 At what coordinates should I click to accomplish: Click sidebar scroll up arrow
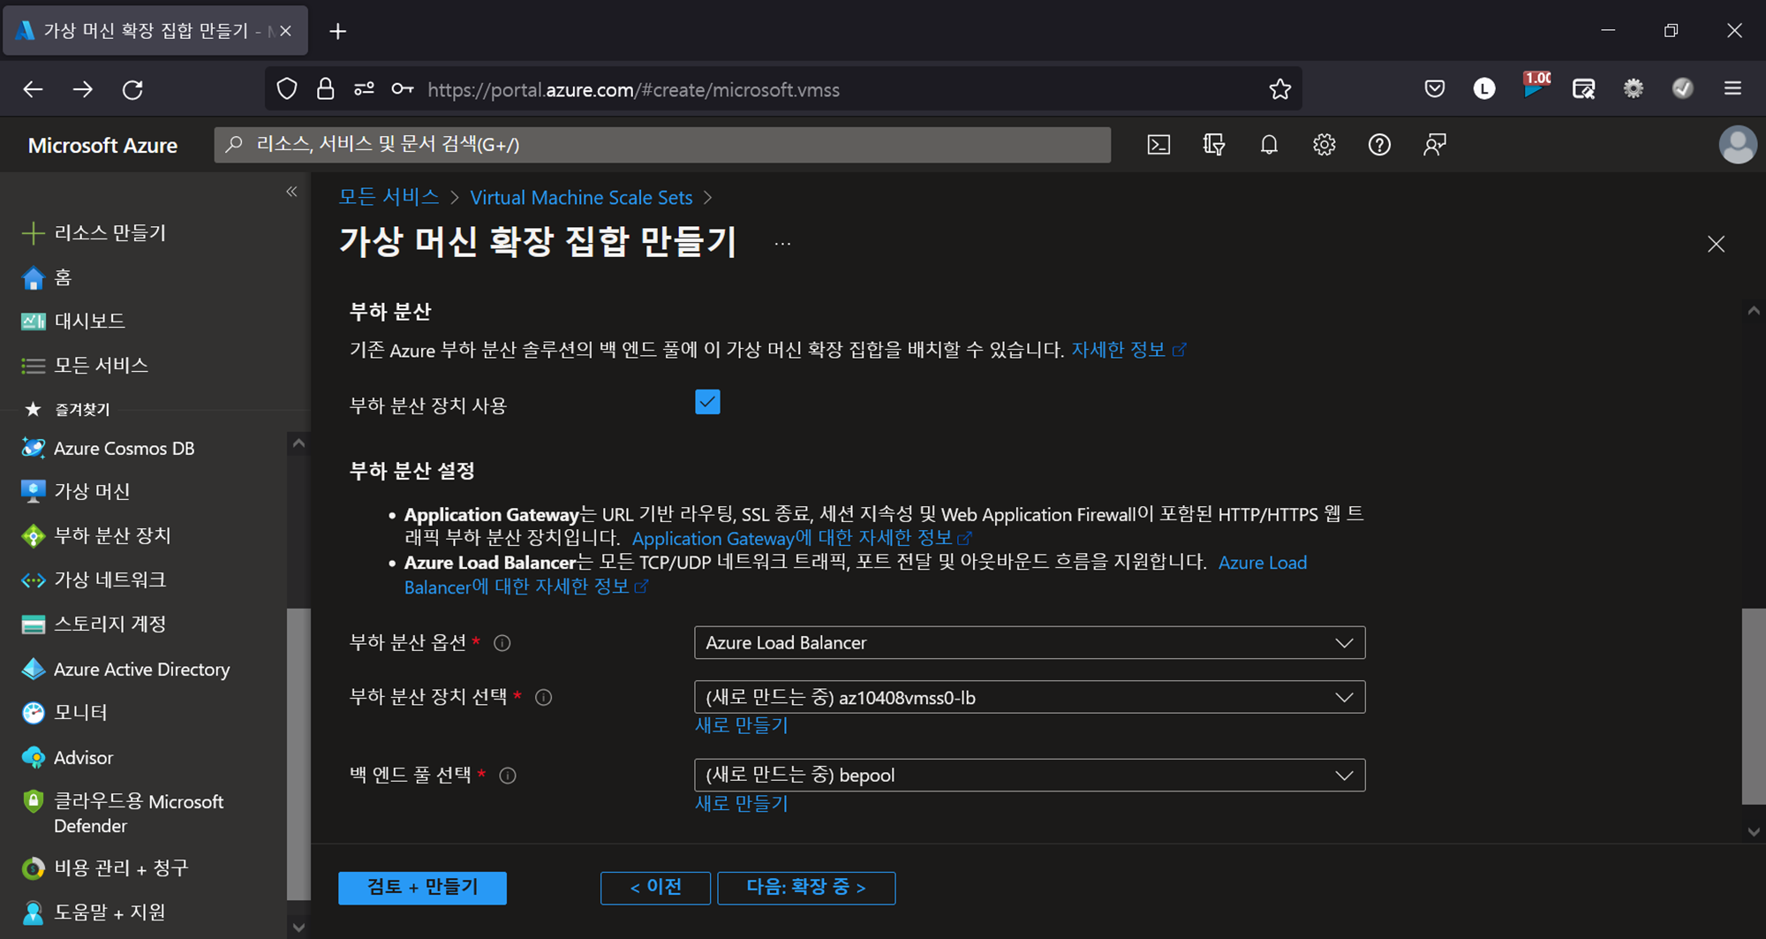tap(298, 443)
